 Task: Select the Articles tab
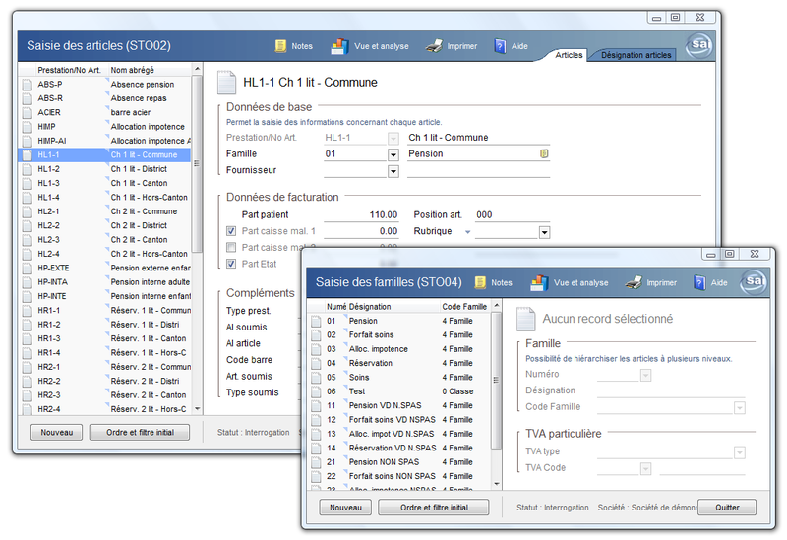569,55
